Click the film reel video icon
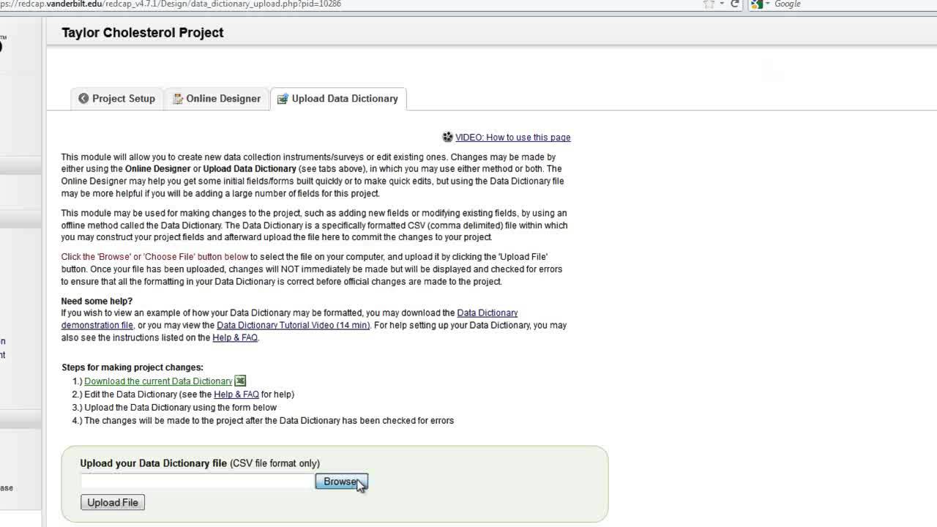Screen dimensions: 937x527 coord(448,137)
